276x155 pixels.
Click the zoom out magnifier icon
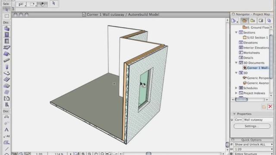click(x=89, y=154)
